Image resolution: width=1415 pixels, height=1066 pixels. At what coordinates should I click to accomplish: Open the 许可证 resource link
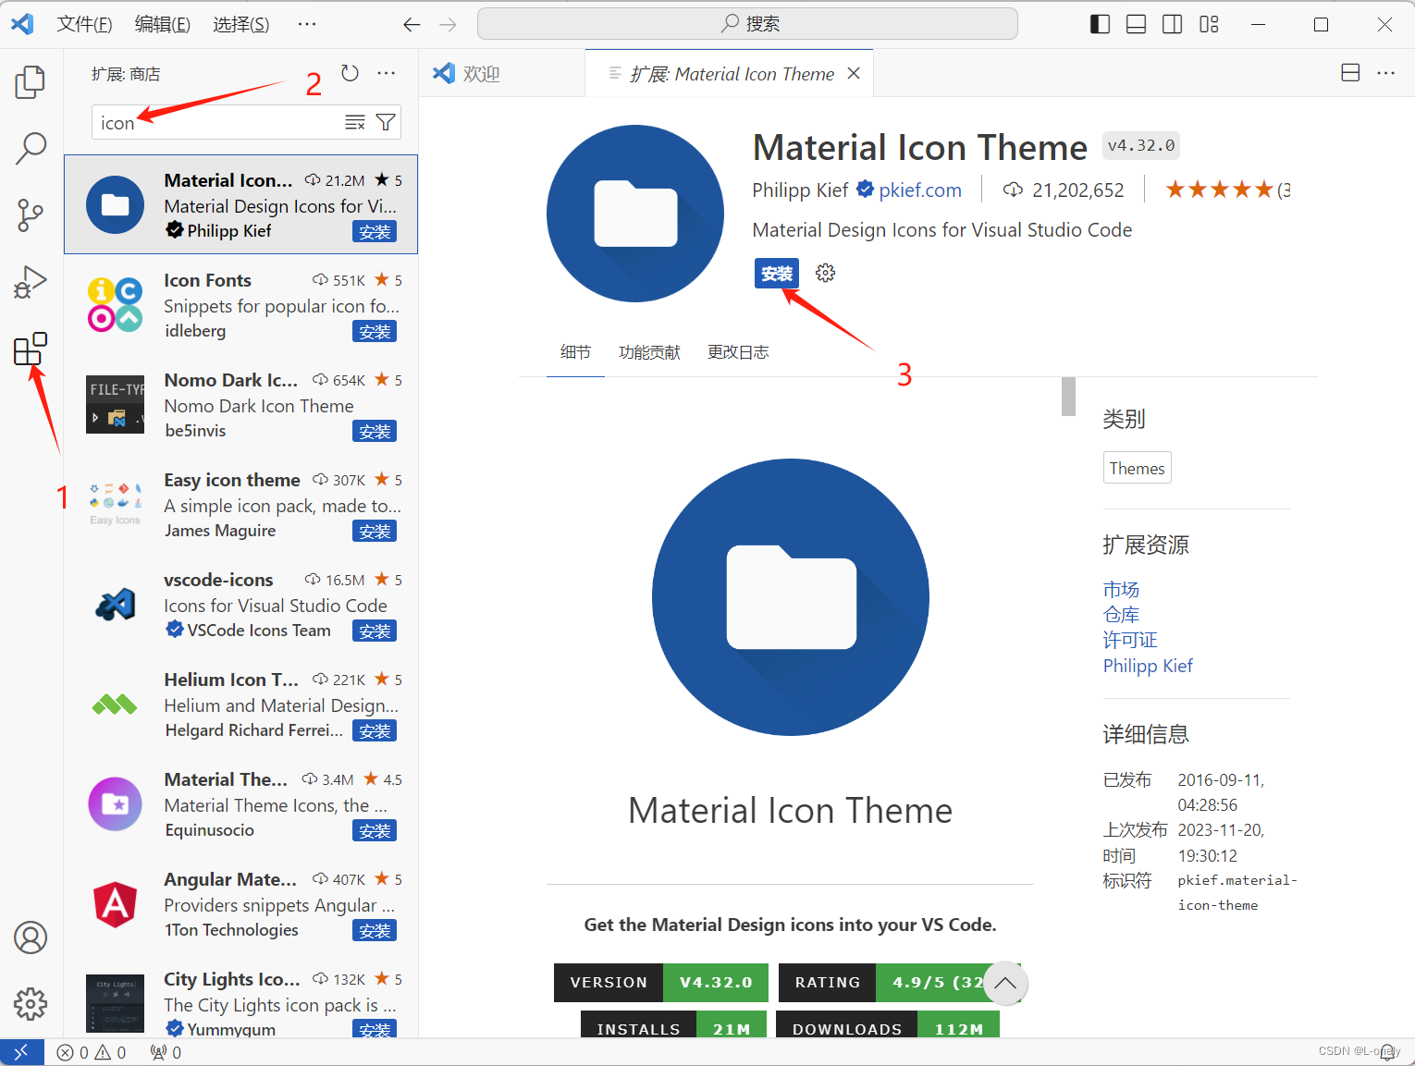click(x=1130, y=640)
